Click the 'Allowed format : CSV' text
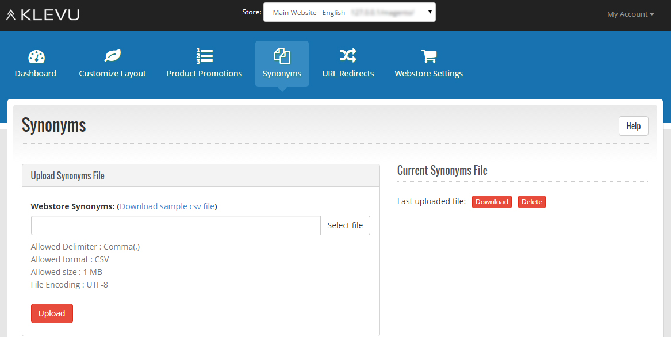 tap(70, 259)
